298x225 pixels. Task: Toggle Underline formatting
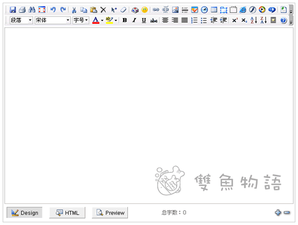(144, 20)
